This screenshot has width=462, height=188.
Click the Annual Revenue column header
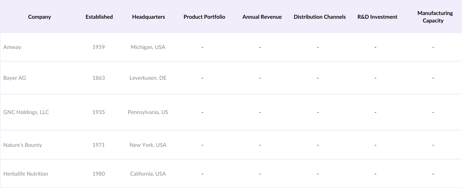pos(262,17)
